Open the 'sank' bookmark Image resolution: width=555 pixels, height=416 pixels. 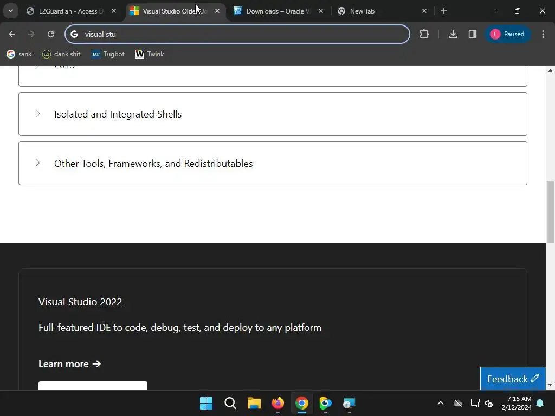(x=20, y=54)
